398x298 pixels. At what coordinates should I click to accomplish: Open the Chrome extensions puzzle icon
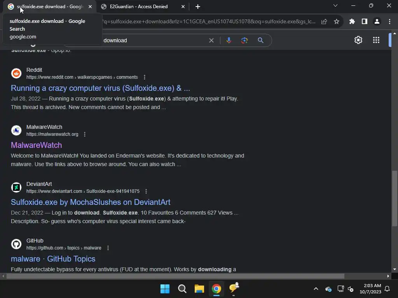coord(352,22)
